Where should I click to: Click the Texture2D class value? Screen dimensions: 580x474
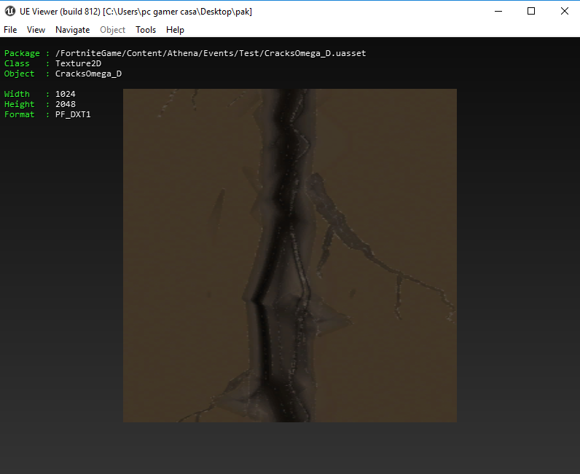pos(78,63)
